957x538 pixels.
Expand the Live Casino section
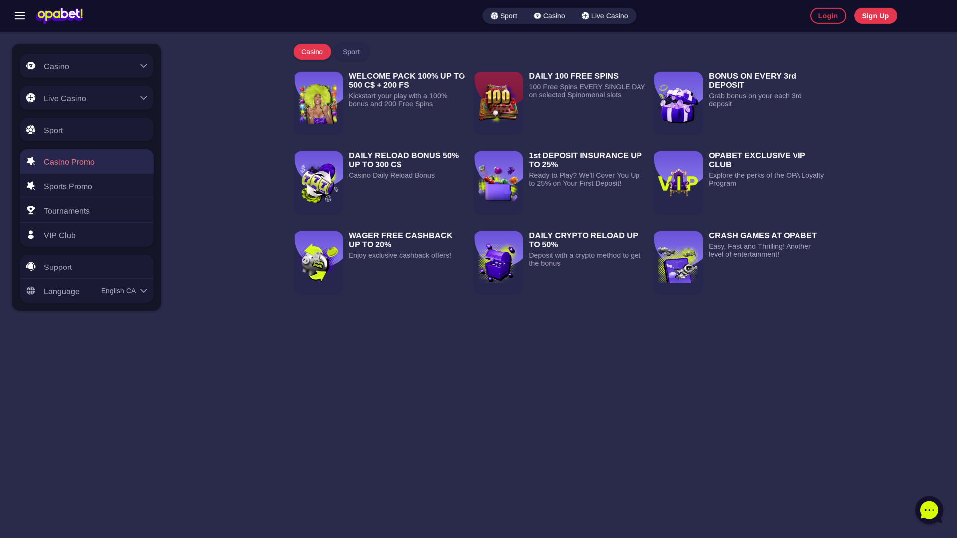point(143,97)
